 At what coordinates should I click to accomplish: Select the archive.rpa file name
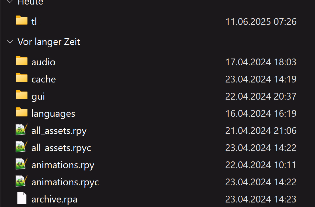(55, 199)
